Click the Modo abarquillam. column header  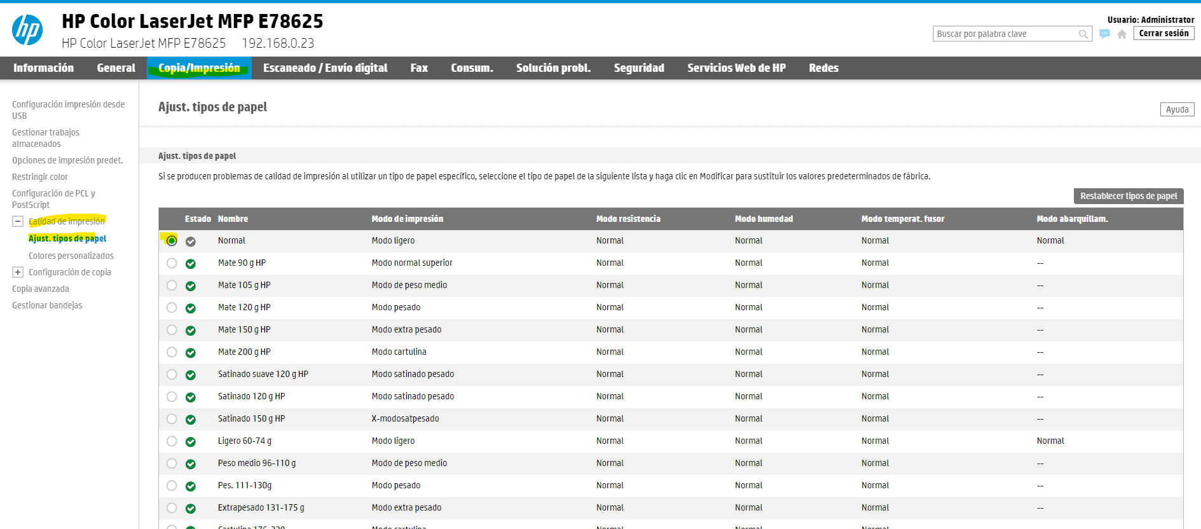tap(1072, 219)
